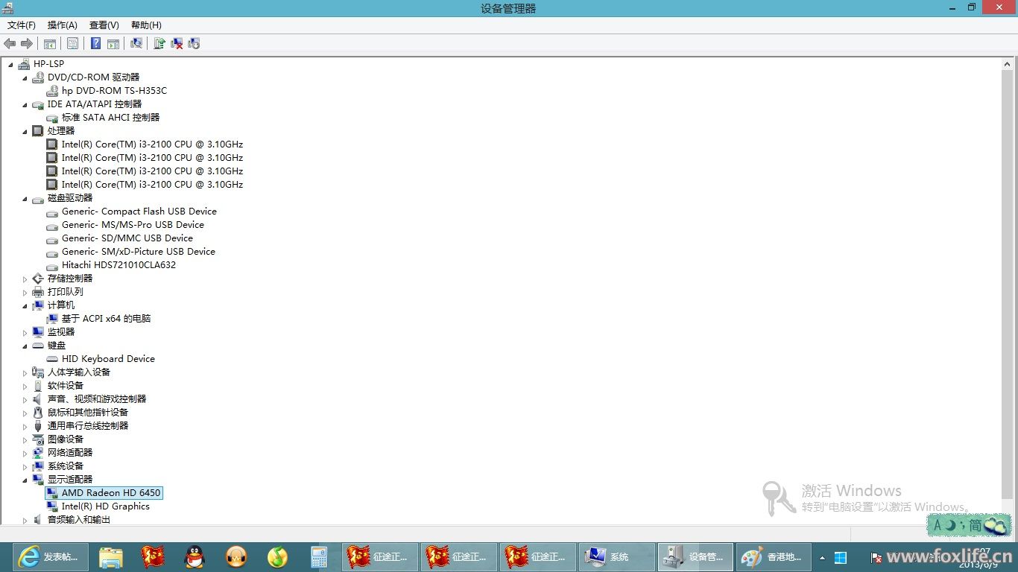Image resolution: width=1018 pixels, height=572 pixels.
Task: Expand the 存储控制器 tree node
Action: tap(25, 279)
